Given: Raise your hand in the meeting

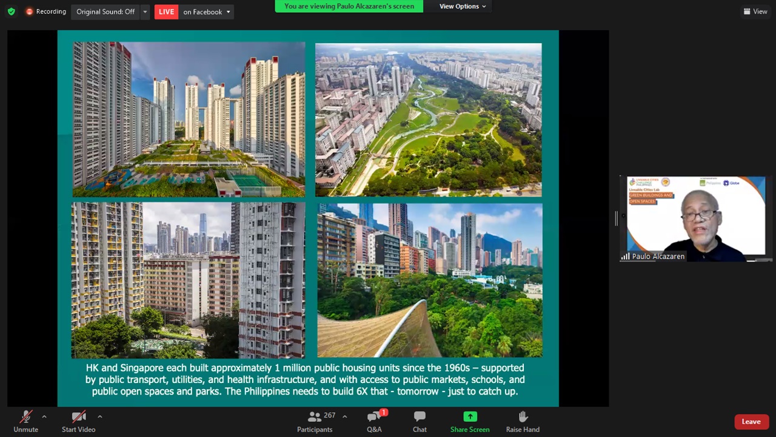Looking at the screenshot, I should tap(523, 421).
